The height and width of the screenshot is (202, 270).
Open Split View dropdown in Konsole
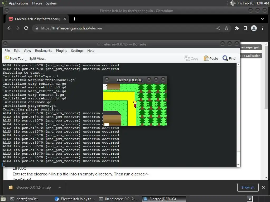point(37,59)
